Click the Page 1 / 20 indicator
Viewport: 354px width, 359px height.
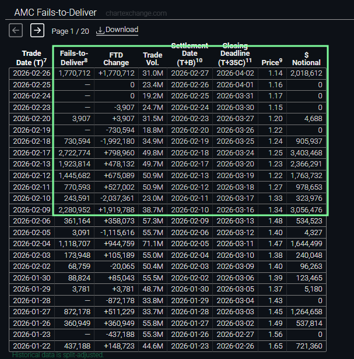[70, 31]
